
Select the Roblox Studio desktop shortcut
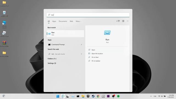point(4,24)
